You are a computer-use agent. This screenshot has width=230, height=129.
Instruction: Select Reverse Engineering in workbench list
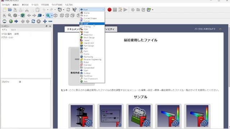click(x=92, y=59)
